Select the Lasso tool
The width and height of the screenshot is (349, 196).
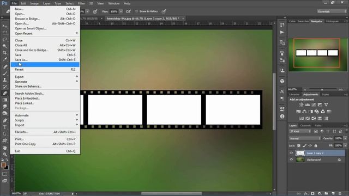point(5,40)
